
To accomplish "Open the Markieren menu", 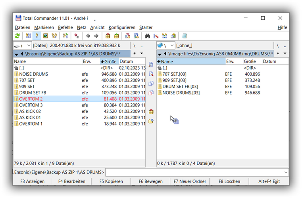I will pos(44,27).
